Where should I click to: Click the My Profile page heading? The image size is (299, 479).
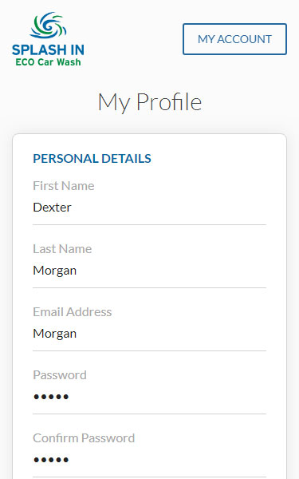point(150,102)
